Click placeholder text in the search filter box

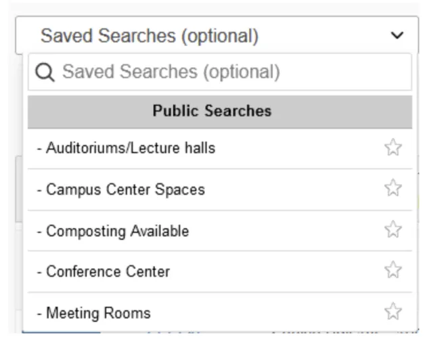[170, 72]
